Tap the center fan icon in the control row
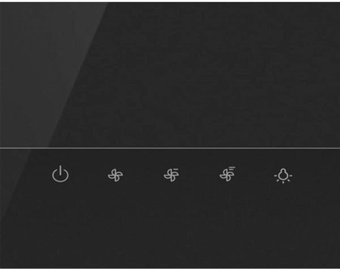 [171, 175]
